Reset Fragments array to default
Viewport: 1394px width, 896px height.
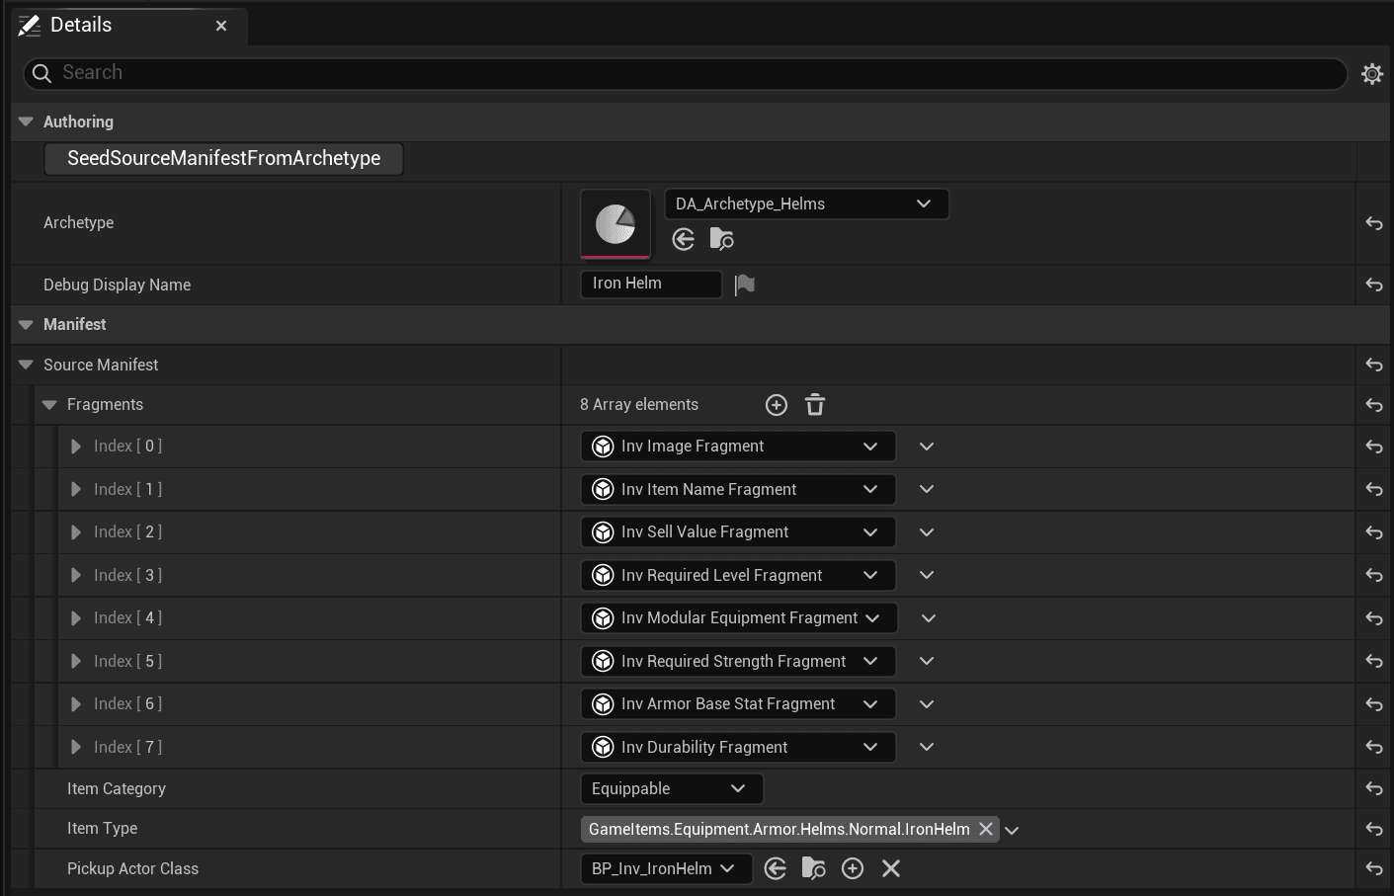click(1373, 405)
